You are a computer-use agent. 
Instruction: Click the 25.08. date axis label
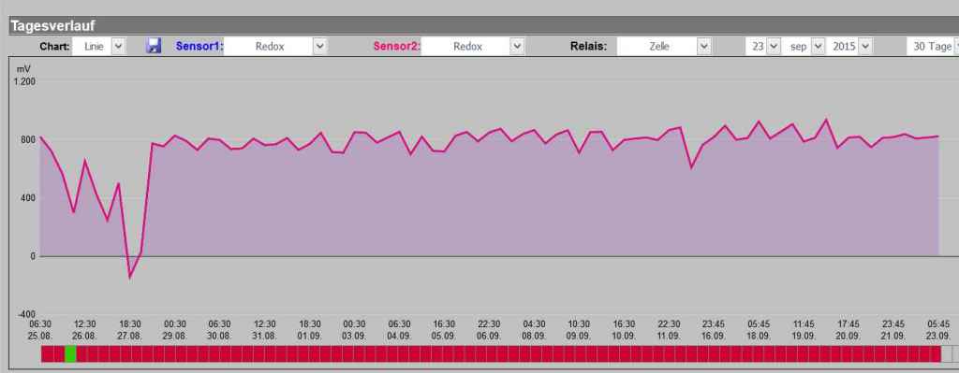[40, 336]
